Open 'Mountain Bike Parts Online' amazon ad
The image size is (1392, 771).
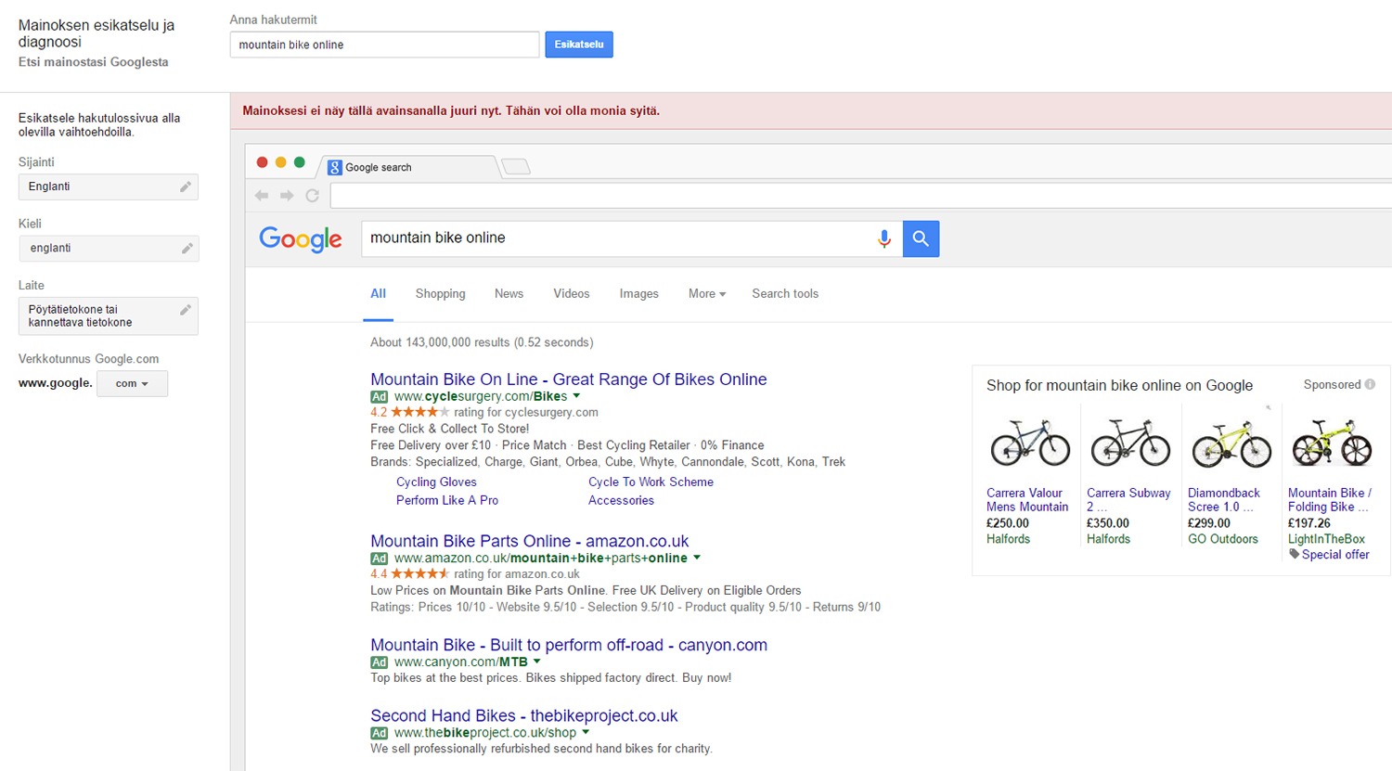(x=530, y=541)
